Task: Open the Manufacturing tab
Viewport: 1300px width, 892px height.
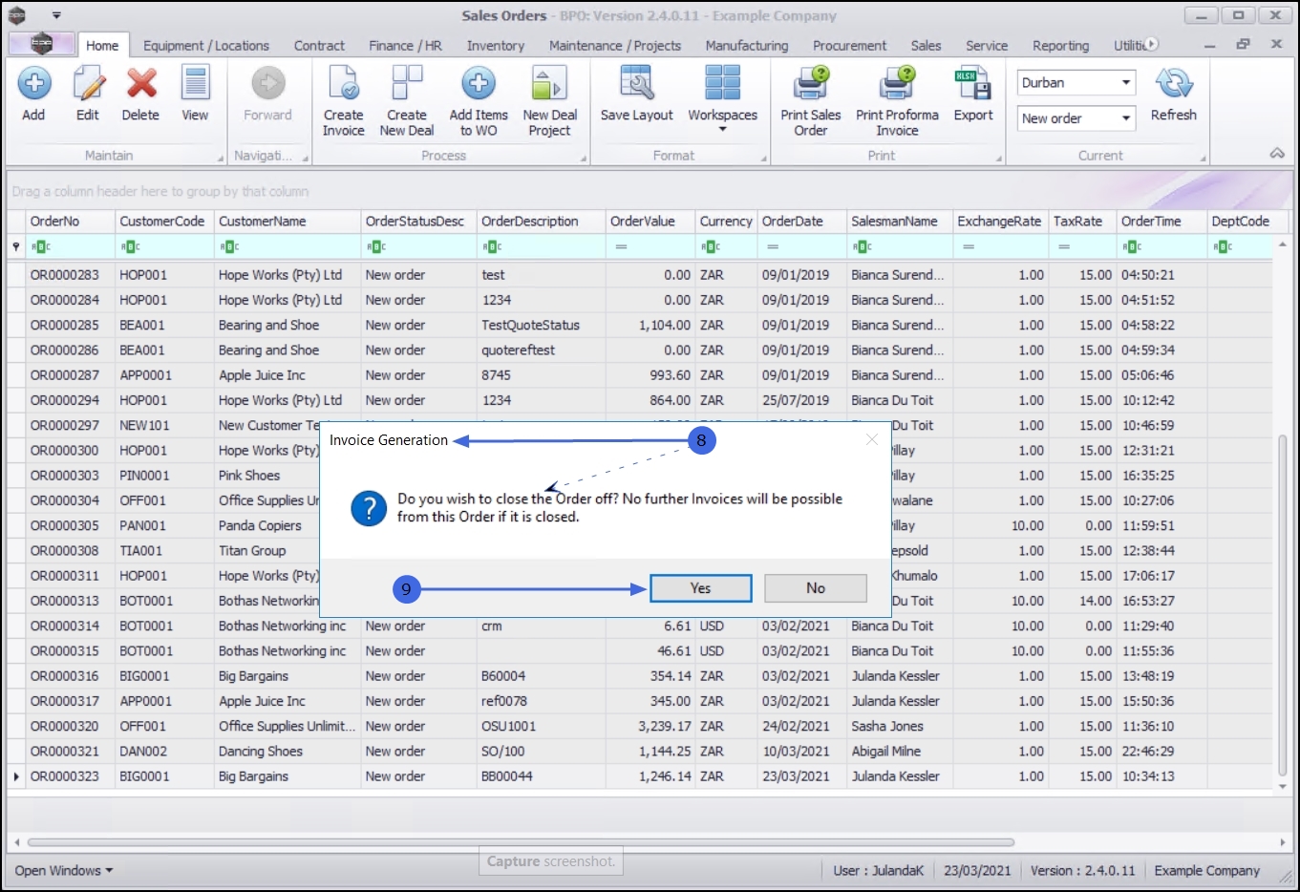Action: tap(747, 45)
